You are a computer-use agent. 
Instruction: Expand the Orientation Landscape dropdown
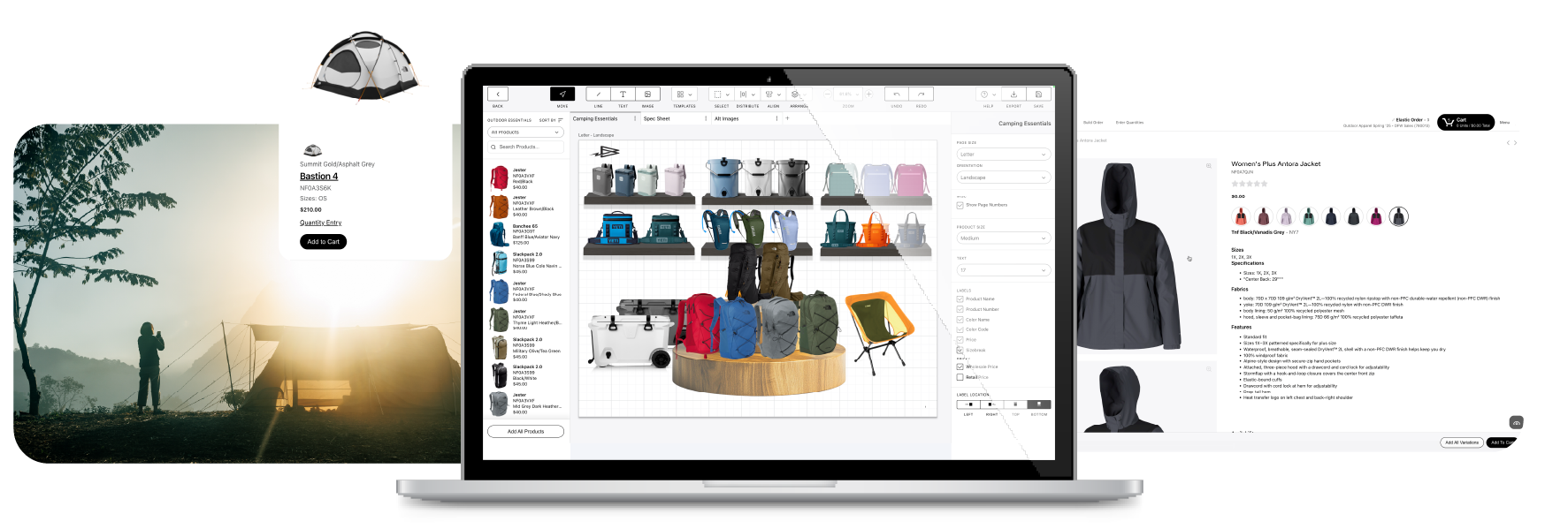click(1003, 178)
